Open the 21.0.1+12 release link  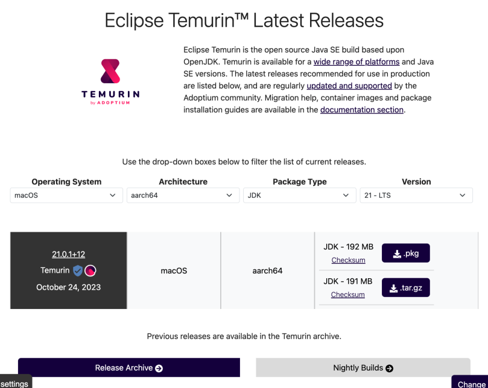point(69,254)
